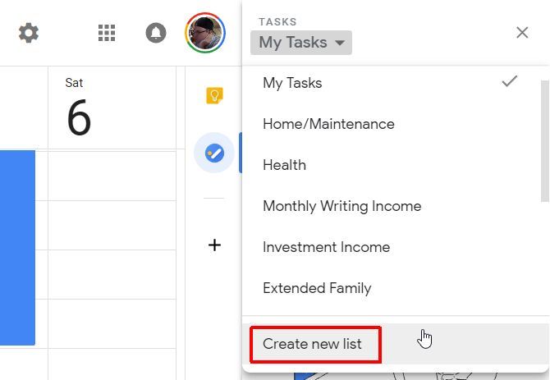Pick the Extended Family list
The image size is (550, 380).
tap(317, 288)
